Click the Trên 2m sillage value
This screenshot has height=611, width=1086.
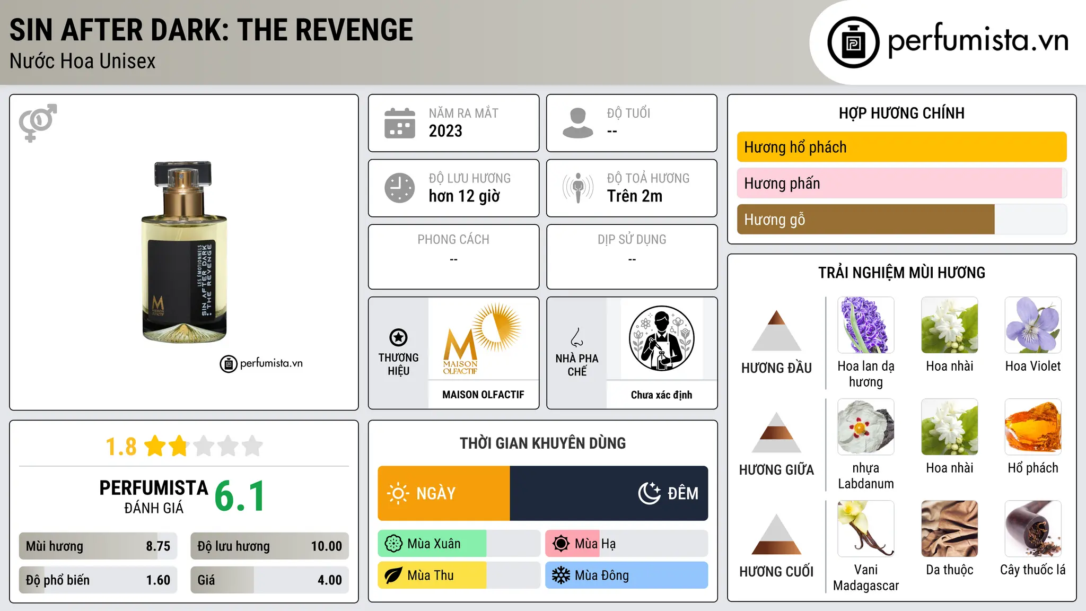point(635,196)
